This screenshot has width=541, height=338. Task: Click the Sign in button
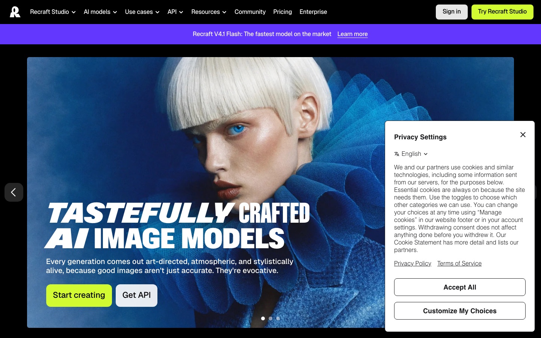tap(452, 12)
